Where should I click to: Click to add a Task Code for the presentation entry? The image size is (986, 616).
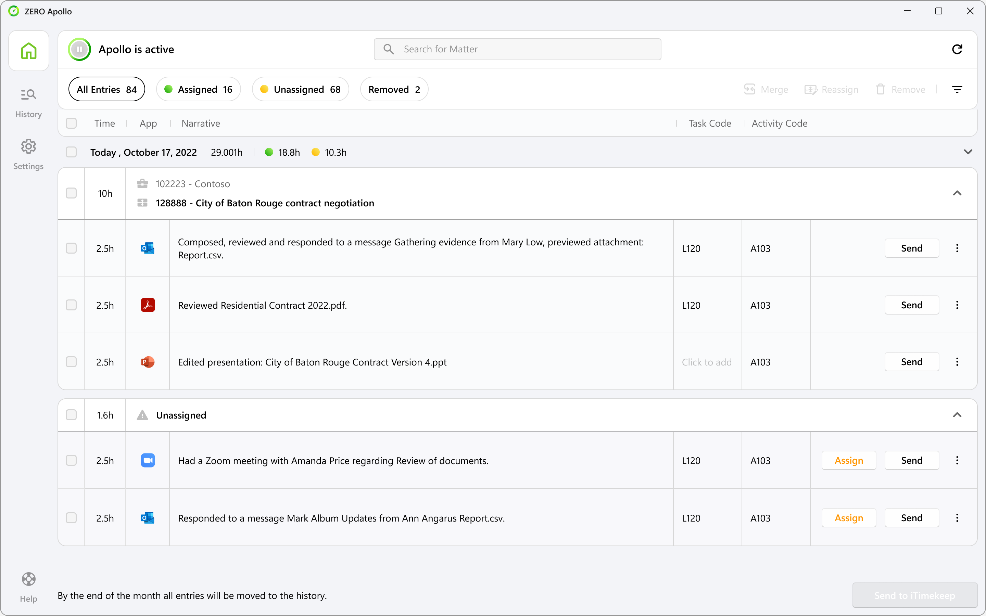[x=707, y=362]
